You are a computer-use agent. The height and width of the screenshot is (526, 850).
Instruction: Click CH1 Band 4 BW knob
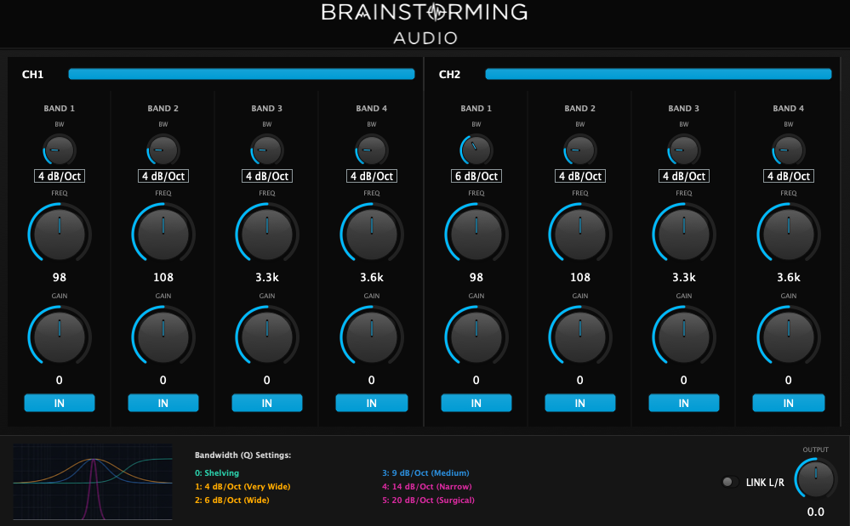371,150
